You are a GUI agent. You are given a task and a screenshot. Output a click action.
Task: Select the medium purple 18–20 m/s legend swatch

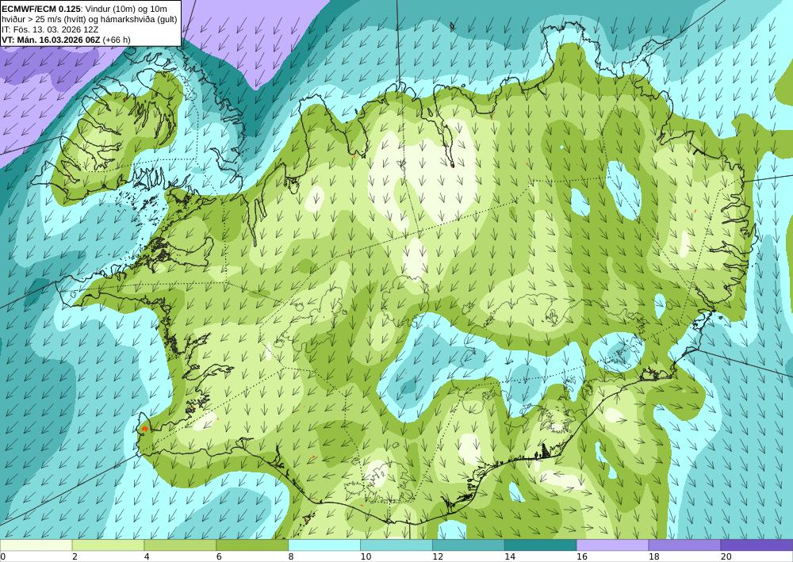tap(685, 545)
